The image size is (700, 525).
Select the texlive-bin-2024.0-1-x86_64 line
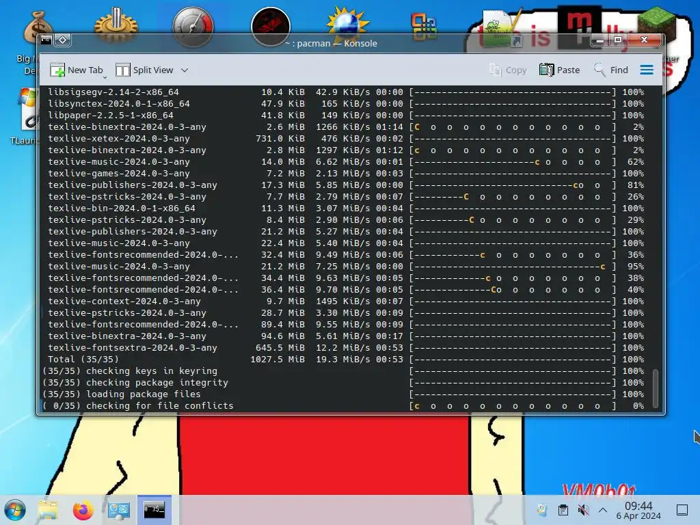tap(346, 208)
